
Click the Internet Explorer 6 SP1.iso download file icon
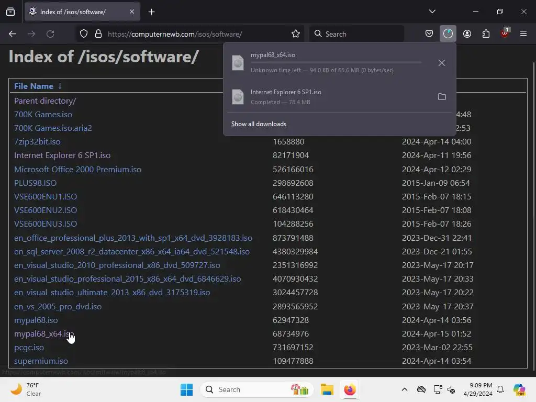[x=238, y=97]
